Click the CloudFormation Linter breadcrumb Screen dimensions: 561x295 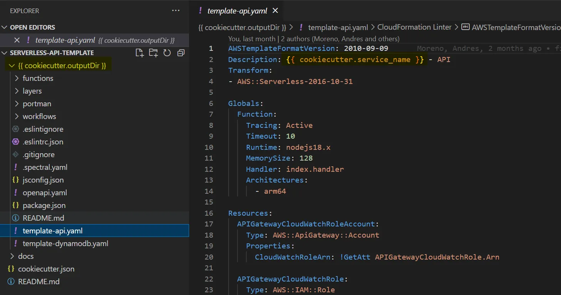pyautogui.click(x=414, y=27)
